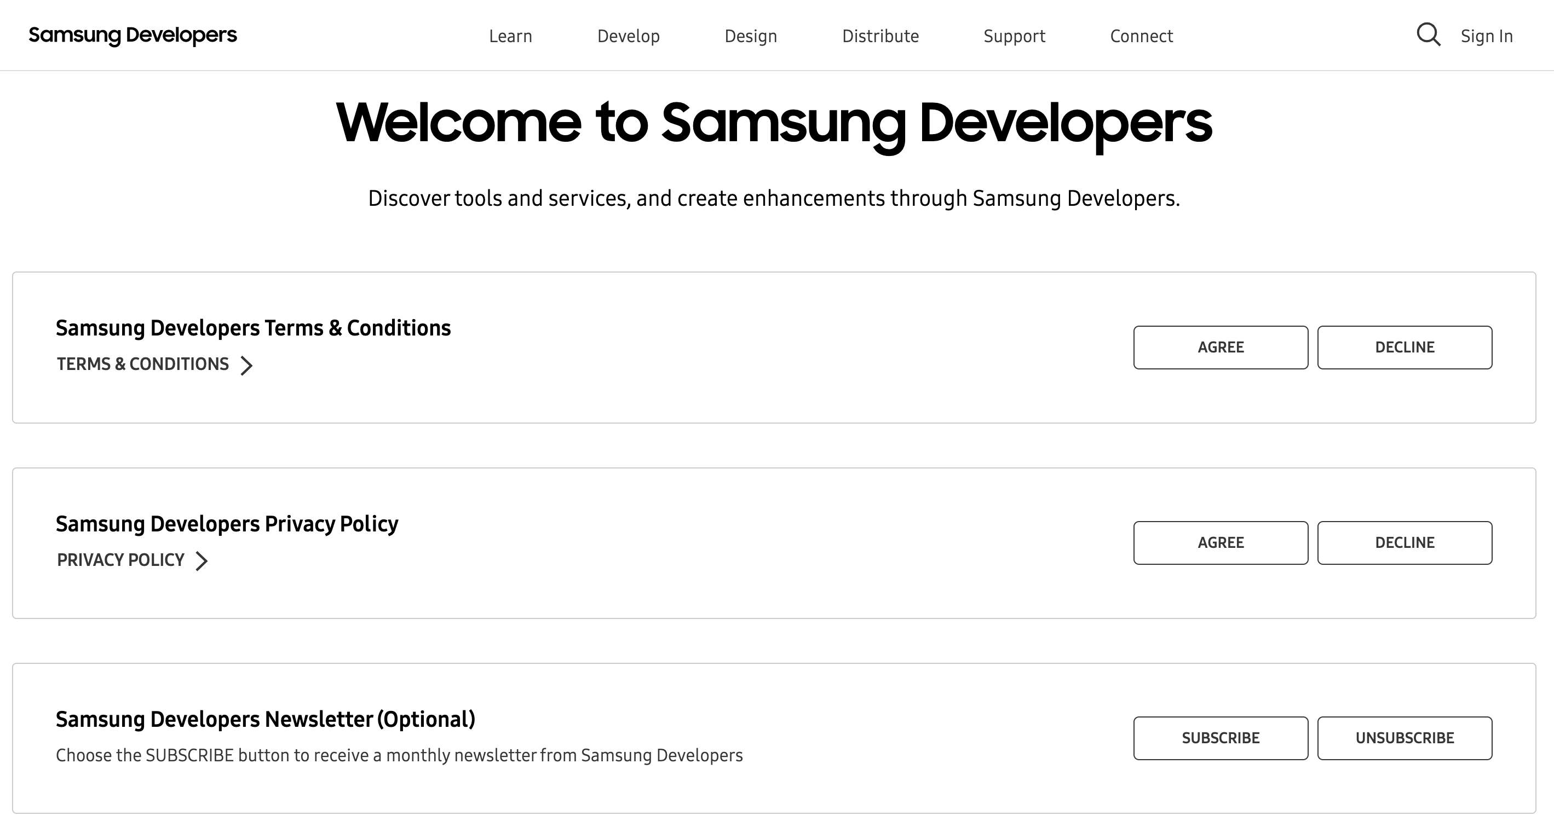Open the TERMS & CONDITIONS link
Viewport: 1554px width, 833px height.
(x=143, y=365)
